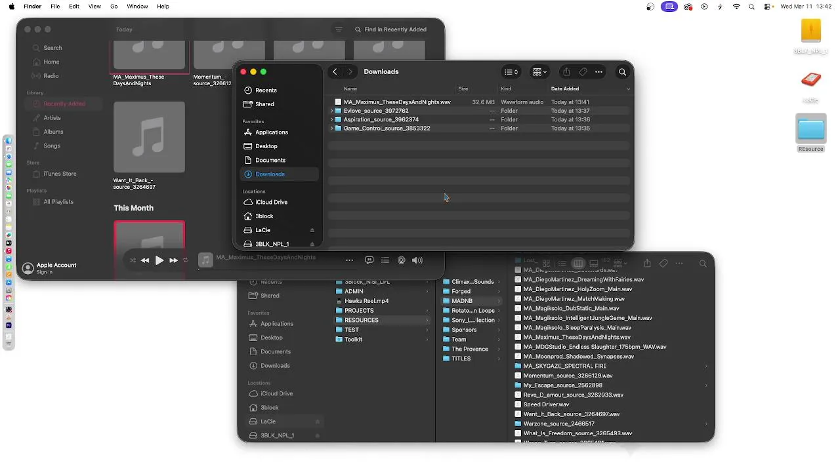Viewport: 840px width, 472px height.
Task: Skip to next track in Music
Action: click(173, 260)
